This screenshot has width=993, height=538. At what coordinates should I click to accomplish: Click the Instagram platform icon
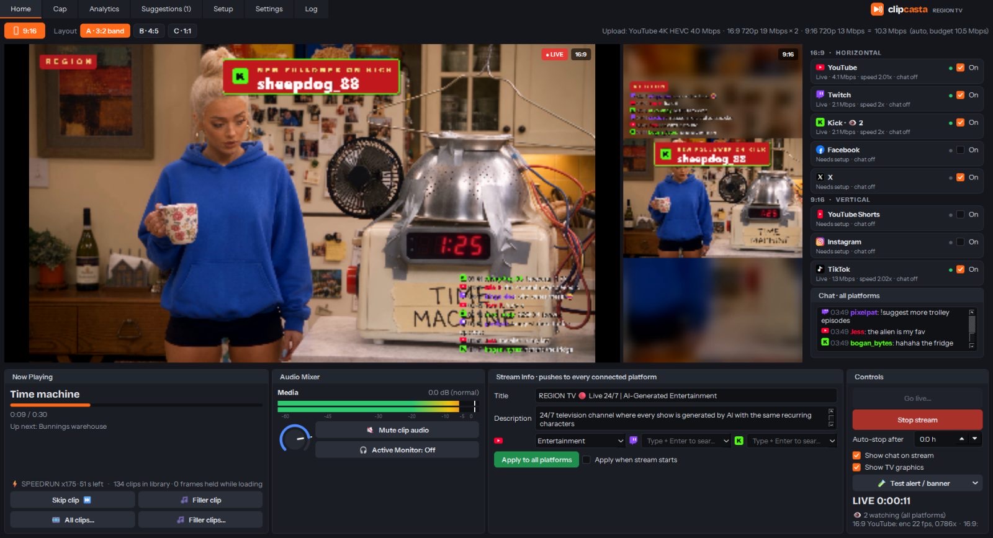click(x=820, y=242)
